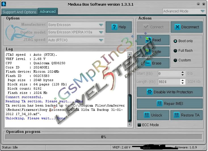The image size is (208, 151).
Task: Select the Full flash radio option
Action: pos(175,51)
